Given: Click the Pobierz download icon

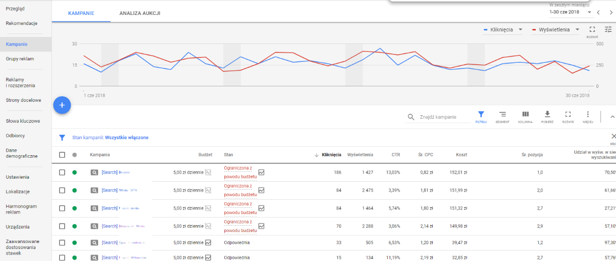Looking at the screenshot, I should point(547,117).
